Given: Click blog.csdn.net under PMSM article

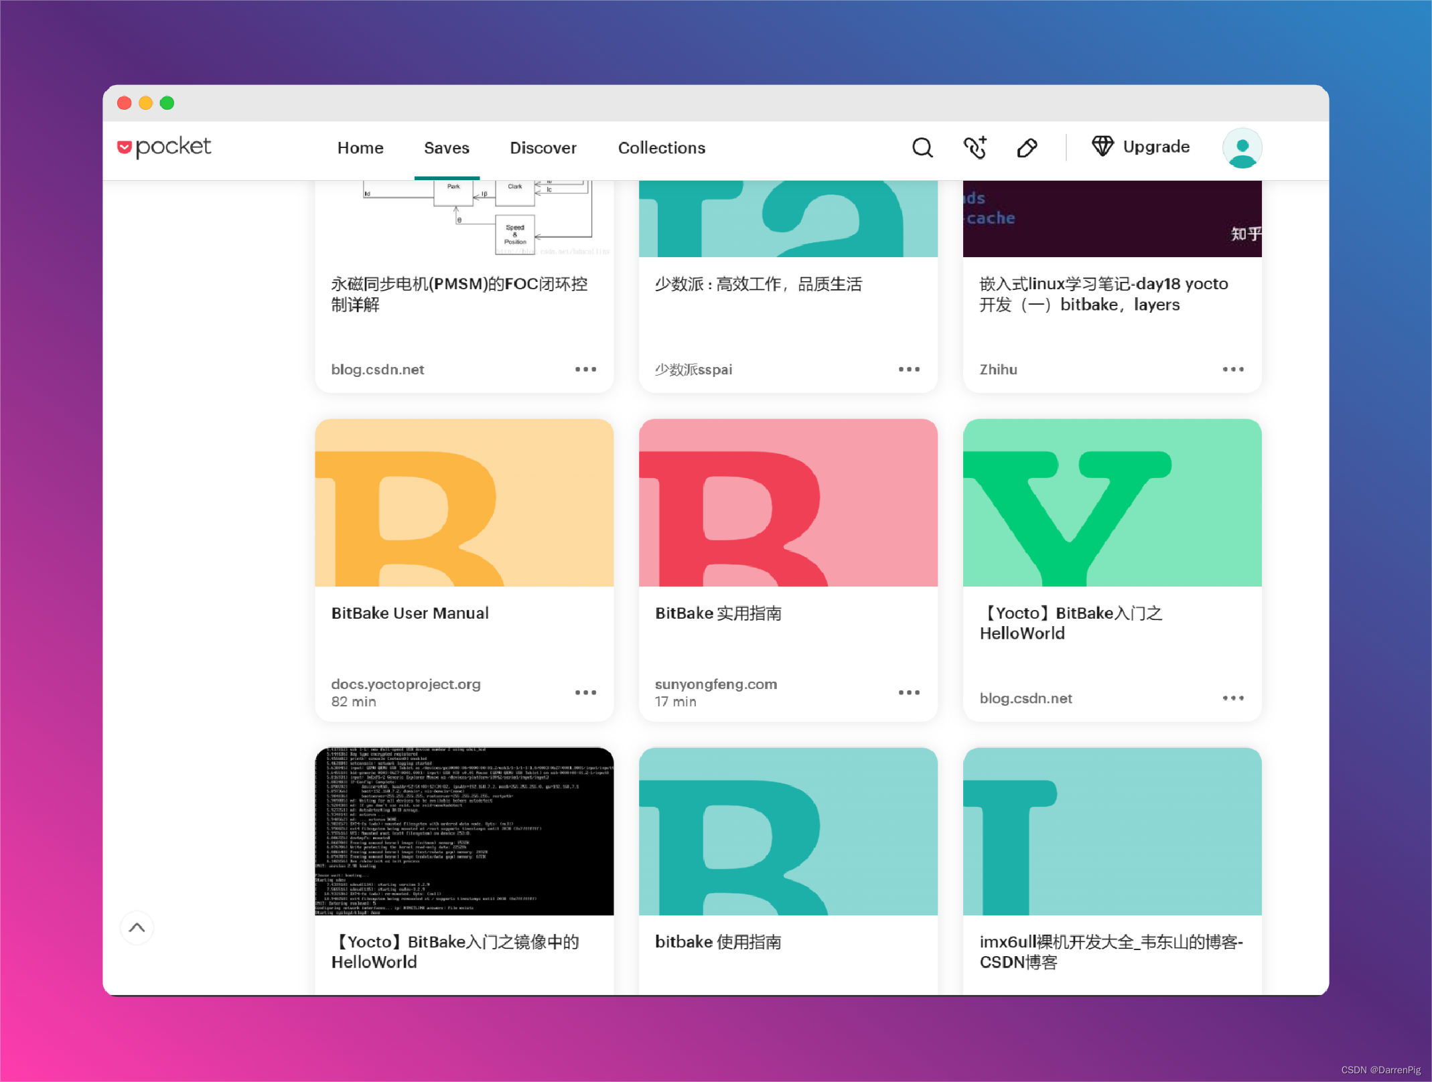Looking at the screenshot, I should click(378, 370).
